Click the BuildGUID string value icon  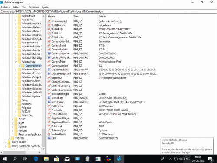click(49, 29)
